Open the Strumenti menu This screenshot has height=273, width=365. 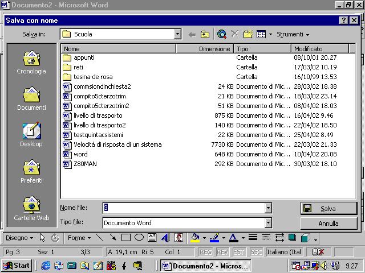pyautogui.click(x=293, y=34)
